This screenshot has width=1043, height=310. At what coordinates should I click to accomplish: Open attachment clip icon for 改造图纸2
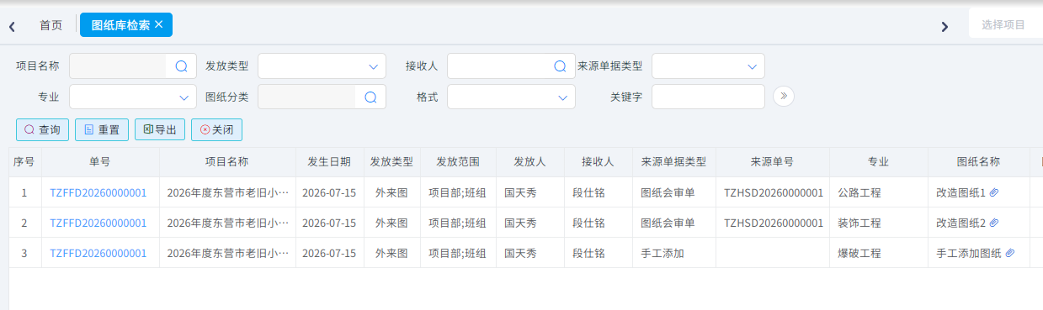pyautogui.click(x=993, y=223)
